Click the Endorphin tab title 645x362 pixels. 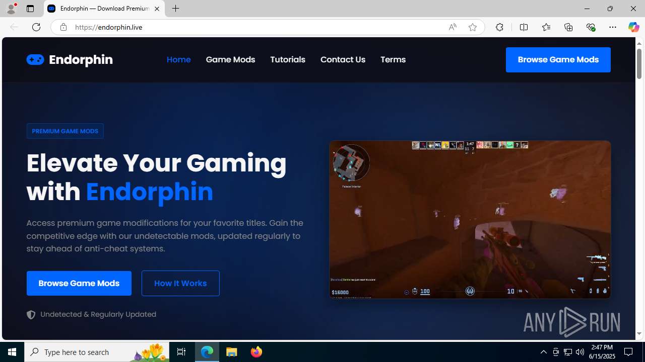pyautogui.click(x=105, y=9)
